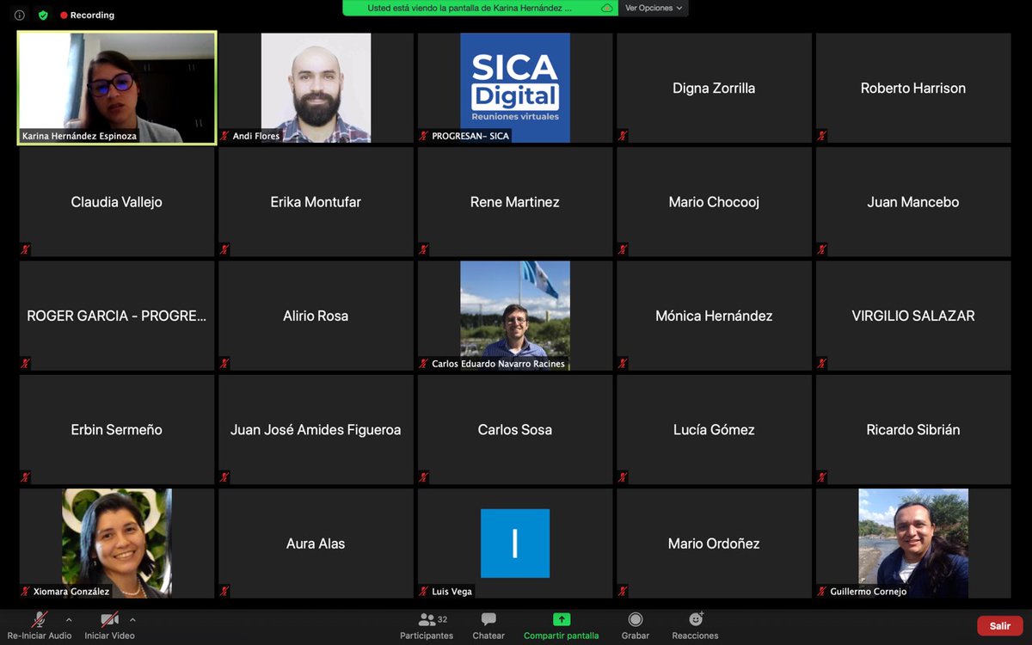Click muted mic icon on Digna Zorrilla tile
1032x645 pixels.
click(x=623, y=136)
